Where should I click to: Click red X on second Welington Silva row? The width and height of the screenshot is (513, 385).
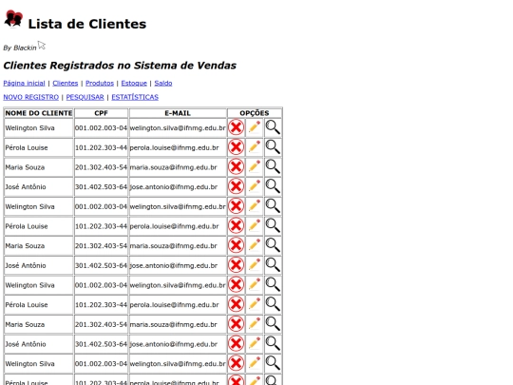click(x=236, y=206)
